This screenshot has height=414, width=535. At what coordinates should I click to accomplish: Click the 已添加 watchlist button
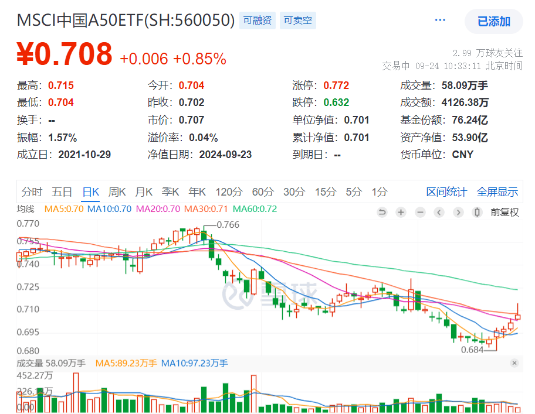(493, 21)
